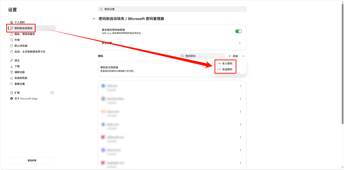Viewport: 344px width, 170px height.
Task: Open 关于 Microsoft Edge icon
Action: (11, 99)
